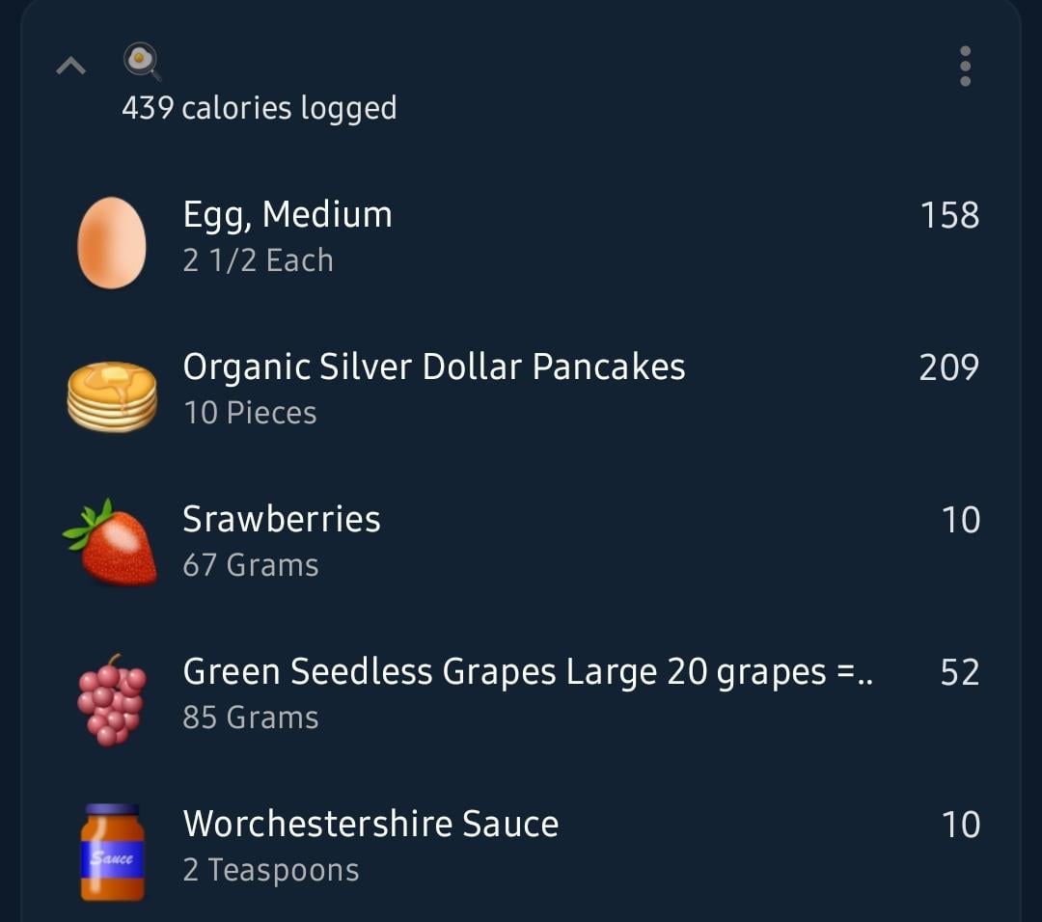Tap the fried egg breakfast icon

pos(142,62)
